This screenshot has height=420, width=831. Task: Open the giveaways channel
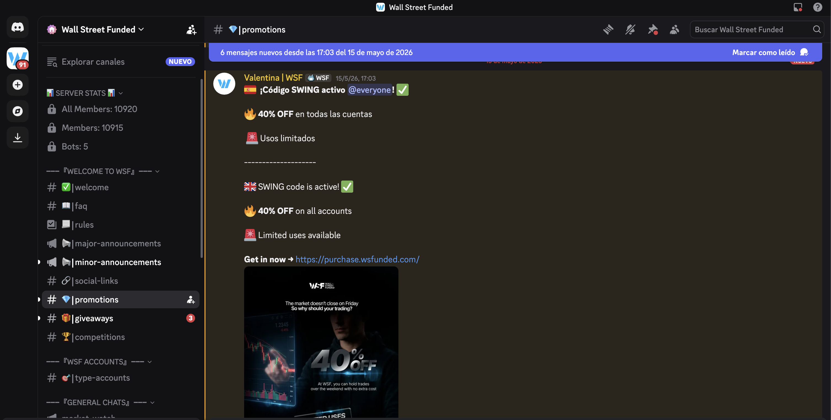[x=121, y=318]
